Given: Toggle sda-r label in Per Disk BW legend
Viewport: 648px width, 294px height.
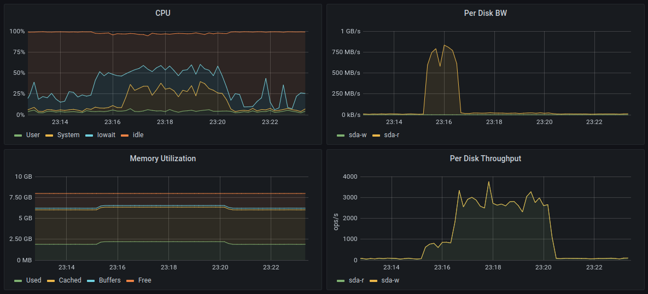Looking at the screenshot, I should tap(392, 134).
